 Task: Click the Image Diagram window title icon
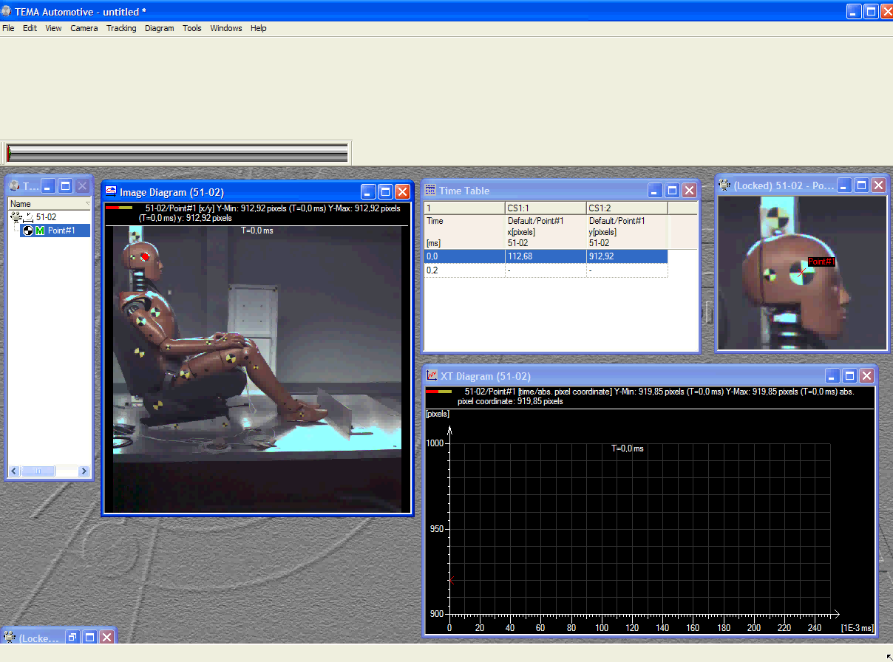click(x=112, y=192)
